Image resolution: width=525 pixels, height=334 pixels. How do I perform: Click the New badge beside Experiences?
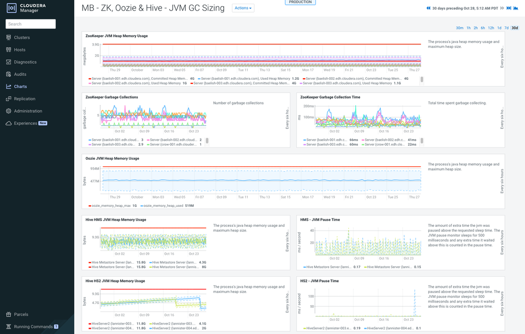tap(43, 123)
